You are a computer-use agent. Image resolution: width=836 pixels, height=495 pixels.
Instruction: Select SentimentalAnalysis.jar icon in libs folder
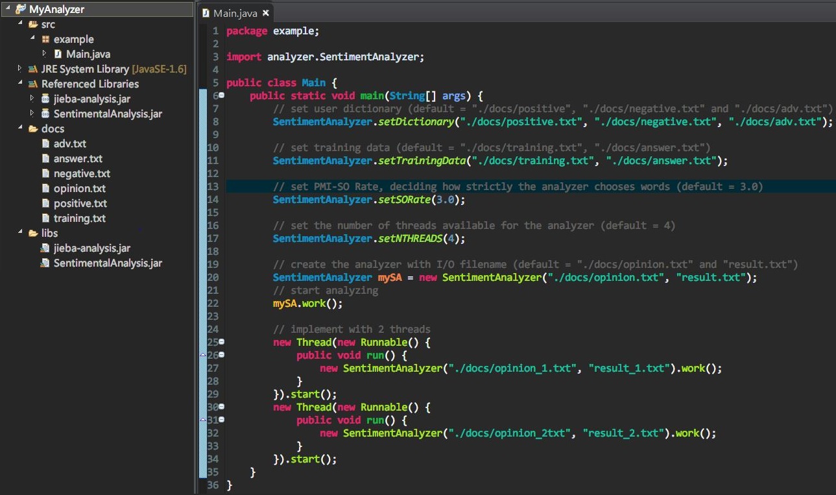(45, 263)
